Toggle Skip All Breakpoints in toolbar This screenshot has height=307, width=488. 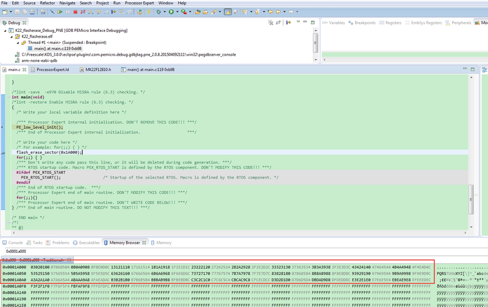[x=52, y=12]
